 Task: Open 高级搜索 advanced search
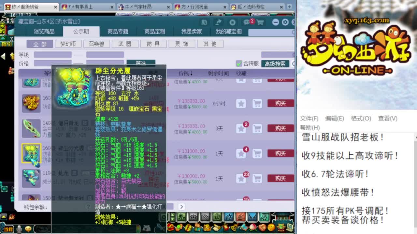pos(275,64)
